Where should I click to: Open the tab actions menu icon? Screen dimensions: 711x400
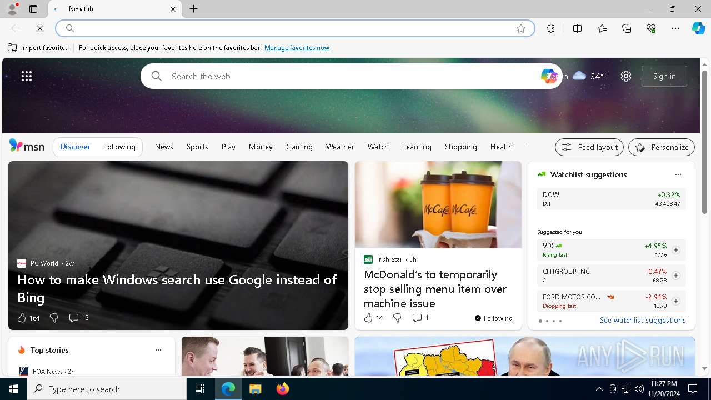pyautogui.click(x=33, y=9)
